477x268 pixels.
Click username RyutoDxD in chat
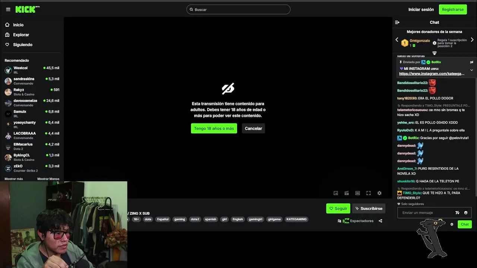(405, 130)
